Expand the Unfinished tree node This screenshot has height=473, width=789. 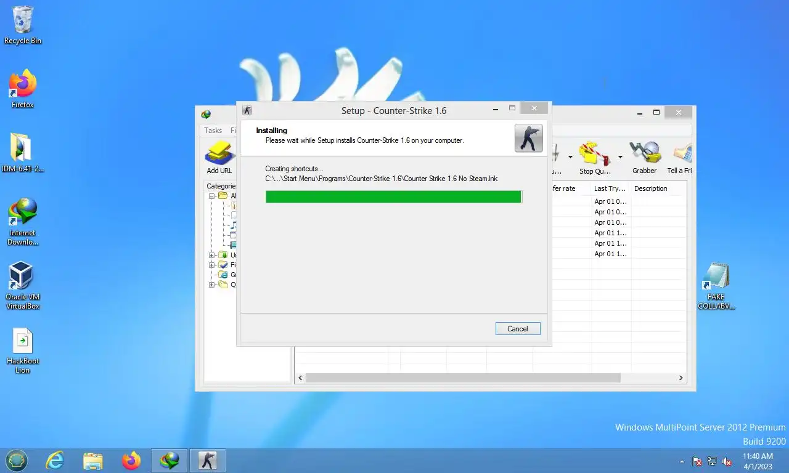pyautogui.click(x=212, y=255)
